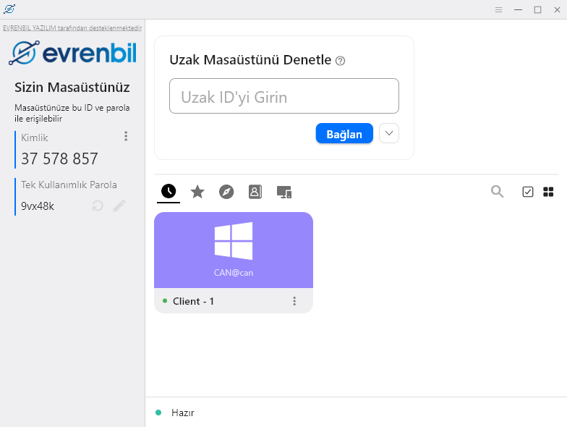Toggle multi-select checkbox icon

point(528,192)
